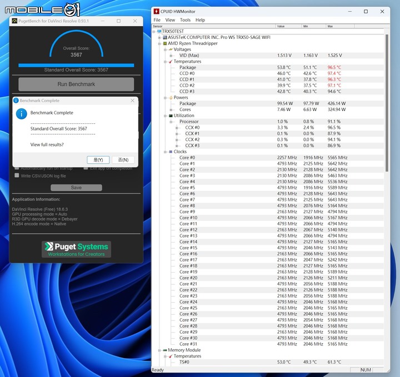Click the Utilization chip icon
Image resolution: width=400 pixels, height=377 pixels.
coord(171,115)
